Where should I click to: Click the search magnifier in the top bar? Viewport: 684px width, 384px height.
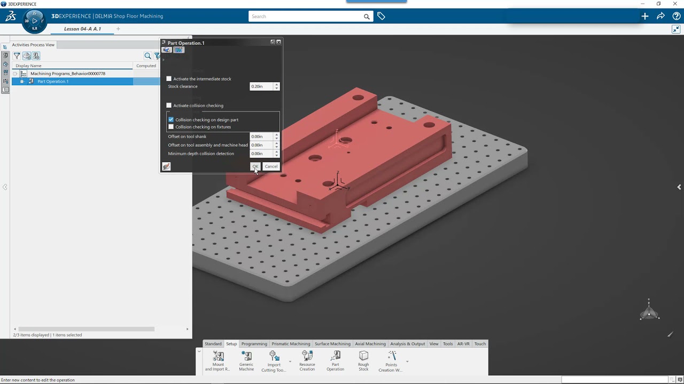tap(367, 17)
